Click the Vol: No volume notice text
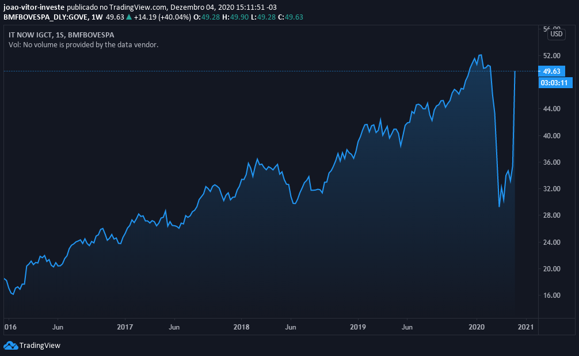This screenshot has height=356, width=579. (x=83, y=45)
